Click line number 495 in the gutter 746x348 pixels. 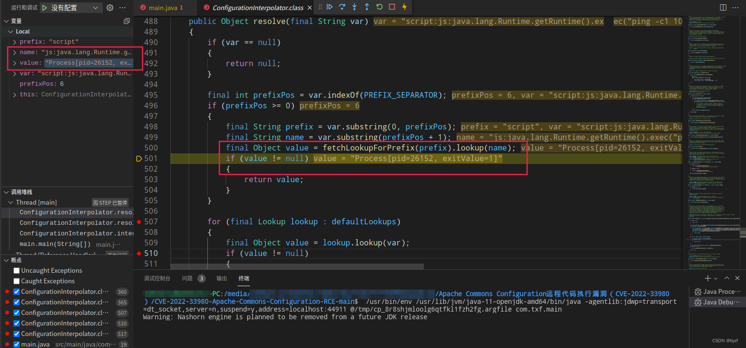(x=151, y=95)
